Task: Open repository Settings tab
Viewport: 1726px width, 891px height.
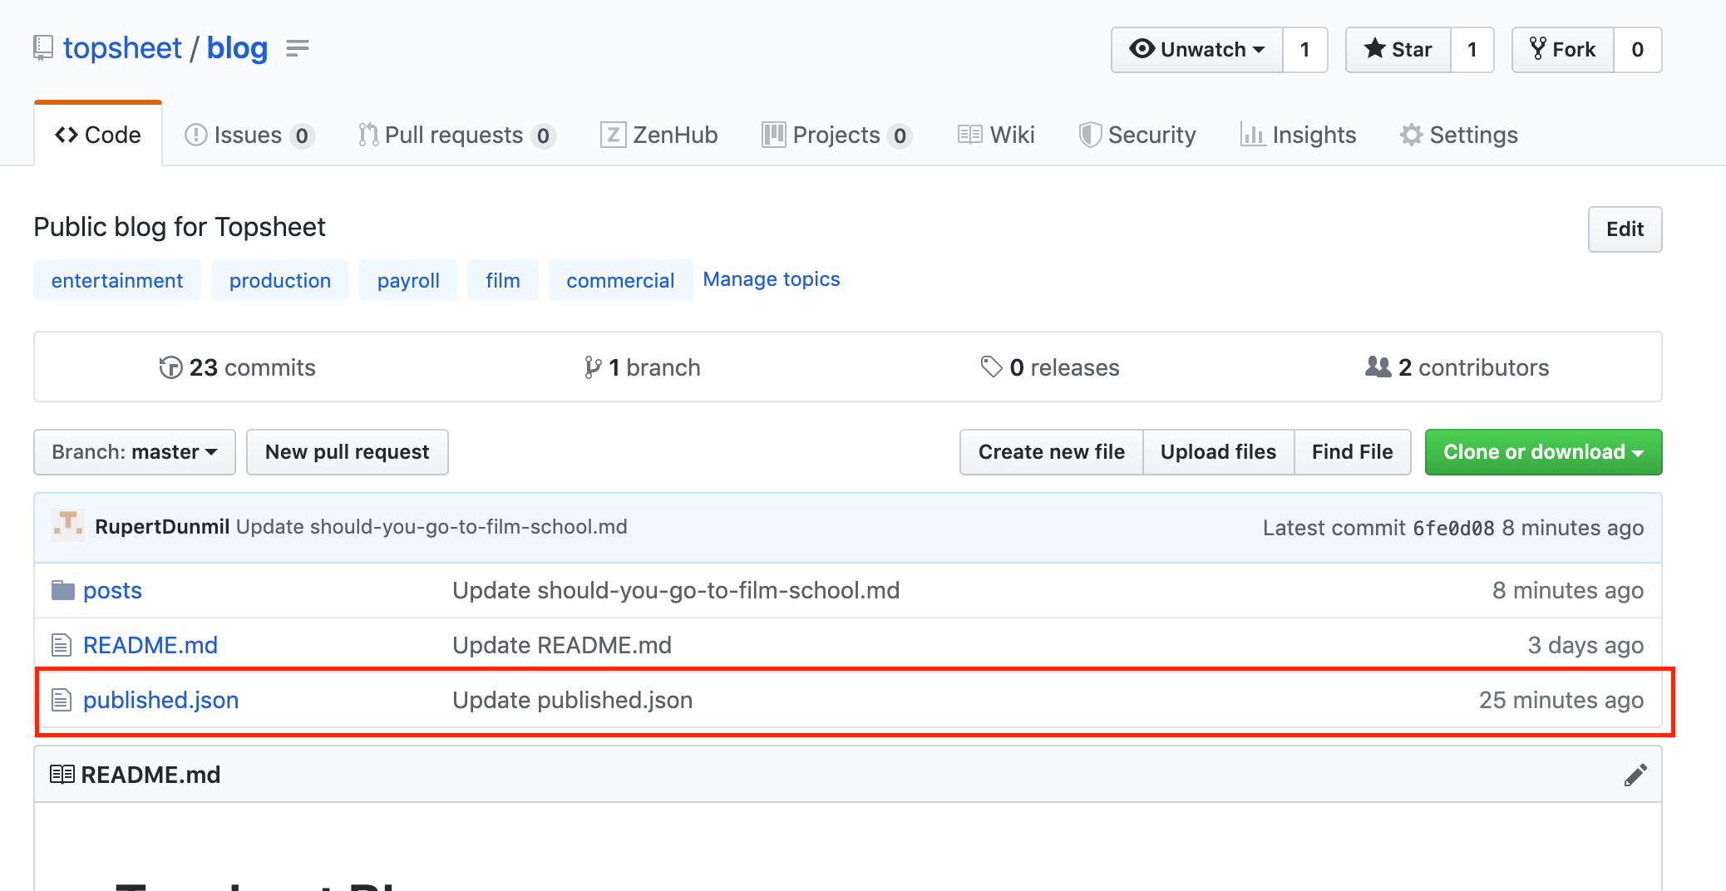Action: tap(1459, 135)
